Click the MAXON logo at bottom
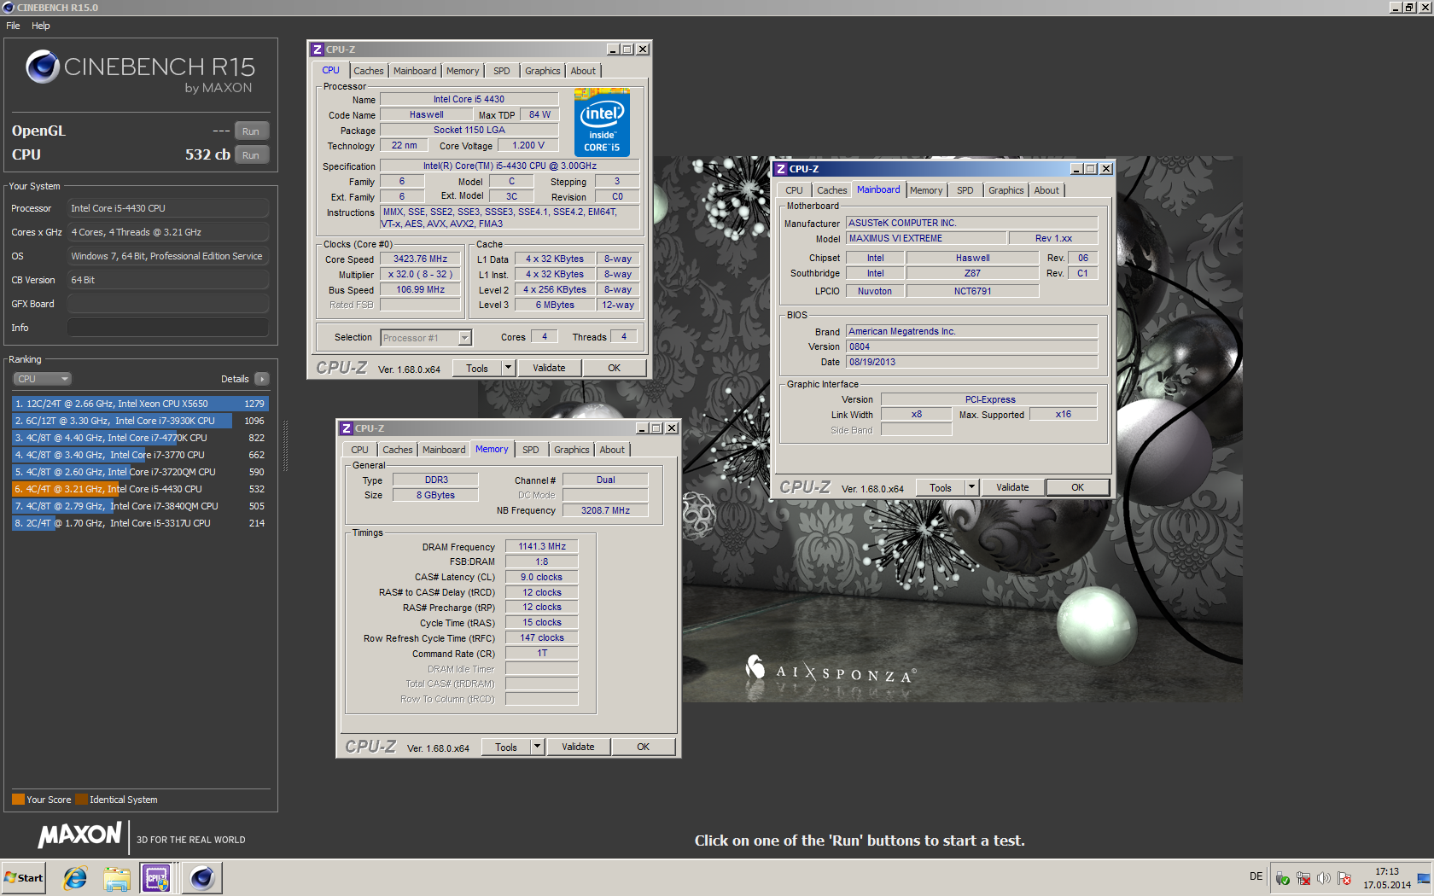1434x896 pixels. (79, 836)
